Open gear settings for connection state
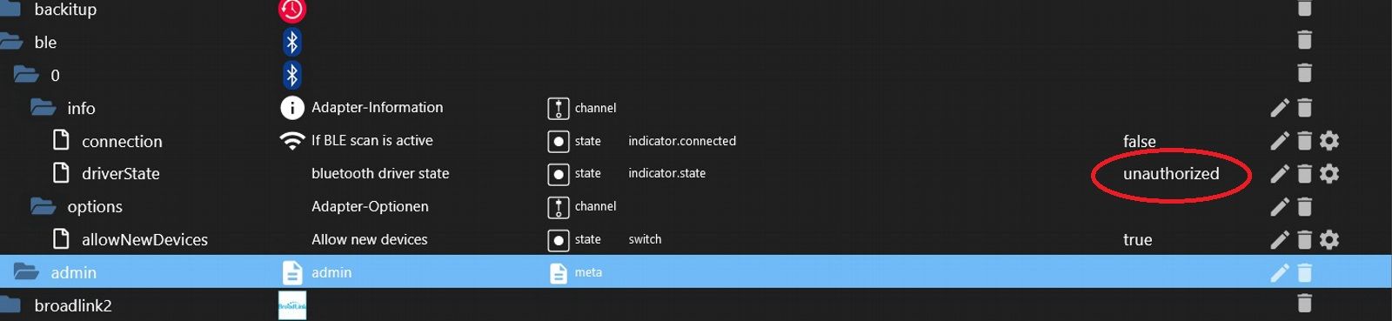Screen dimensions: 1392x321 coord(1328,141)
